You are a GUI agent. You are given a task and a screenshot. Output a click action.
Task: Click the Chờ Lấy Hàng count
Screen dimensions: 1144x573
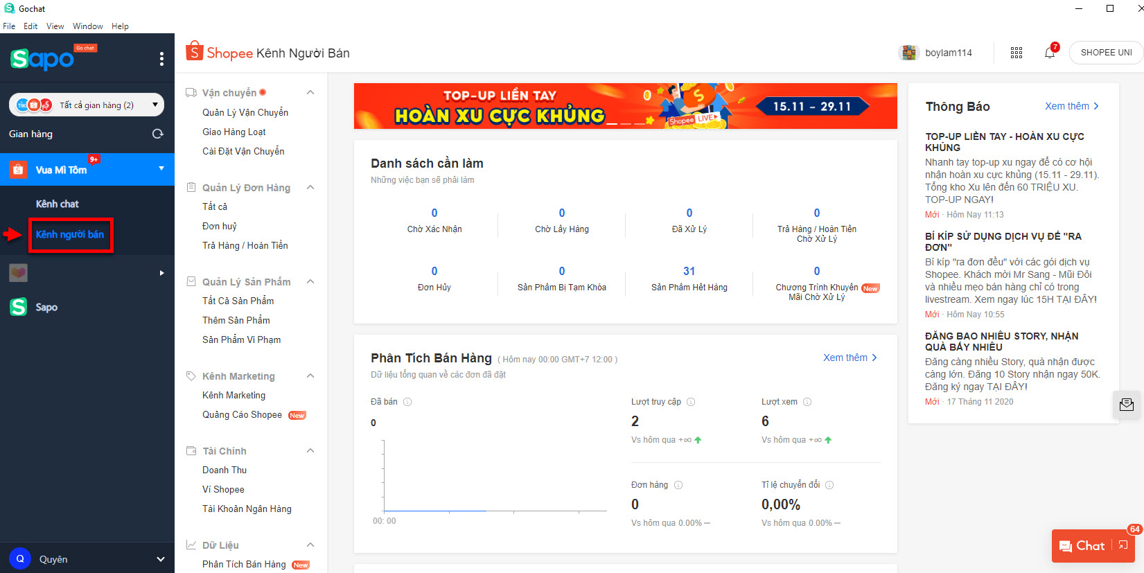click(562, 213)
